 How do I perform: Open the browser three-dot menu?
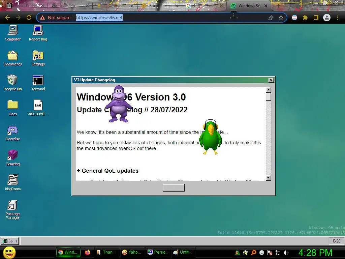point(338,18)
